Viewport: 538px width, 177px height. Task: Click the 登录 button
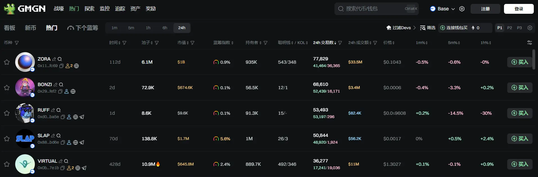tap(519, 9)
